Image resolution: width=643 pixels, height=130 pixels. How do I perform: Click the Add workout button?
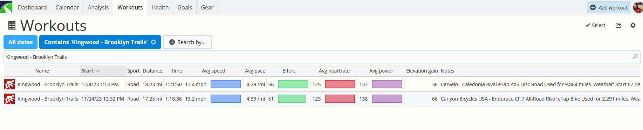[609, 7]
